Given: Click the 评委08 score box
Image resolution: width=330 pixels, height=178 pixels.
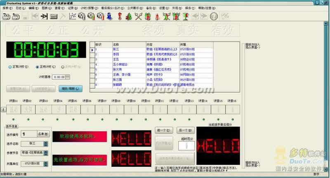Looking at the screenshot, I should coord(117,109).
